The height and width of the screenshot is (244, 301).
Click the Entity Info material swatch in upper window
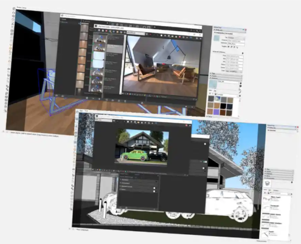[216, 38]
